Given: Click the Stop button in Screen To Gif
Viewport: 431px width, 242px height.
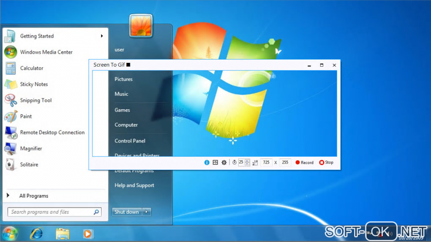Looking at the screenshot, I should 326,162.
